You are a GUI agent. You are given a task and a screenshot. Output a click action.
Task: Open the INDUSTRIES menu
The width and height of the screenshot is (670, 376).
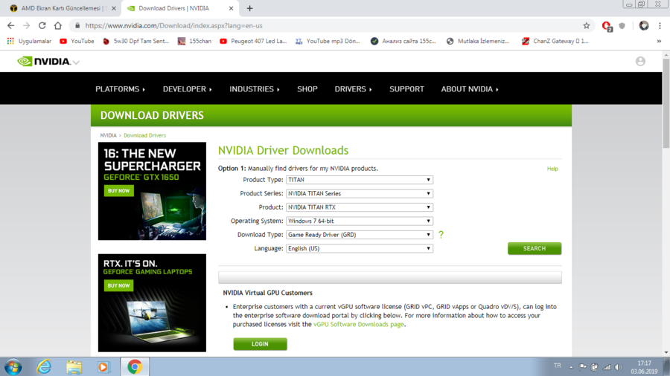(x=255, y=89)
